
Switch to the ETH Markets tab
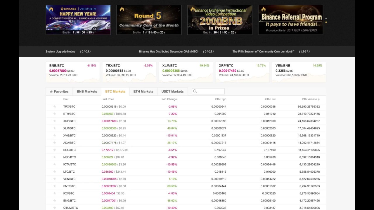click(x=143, y=91)
